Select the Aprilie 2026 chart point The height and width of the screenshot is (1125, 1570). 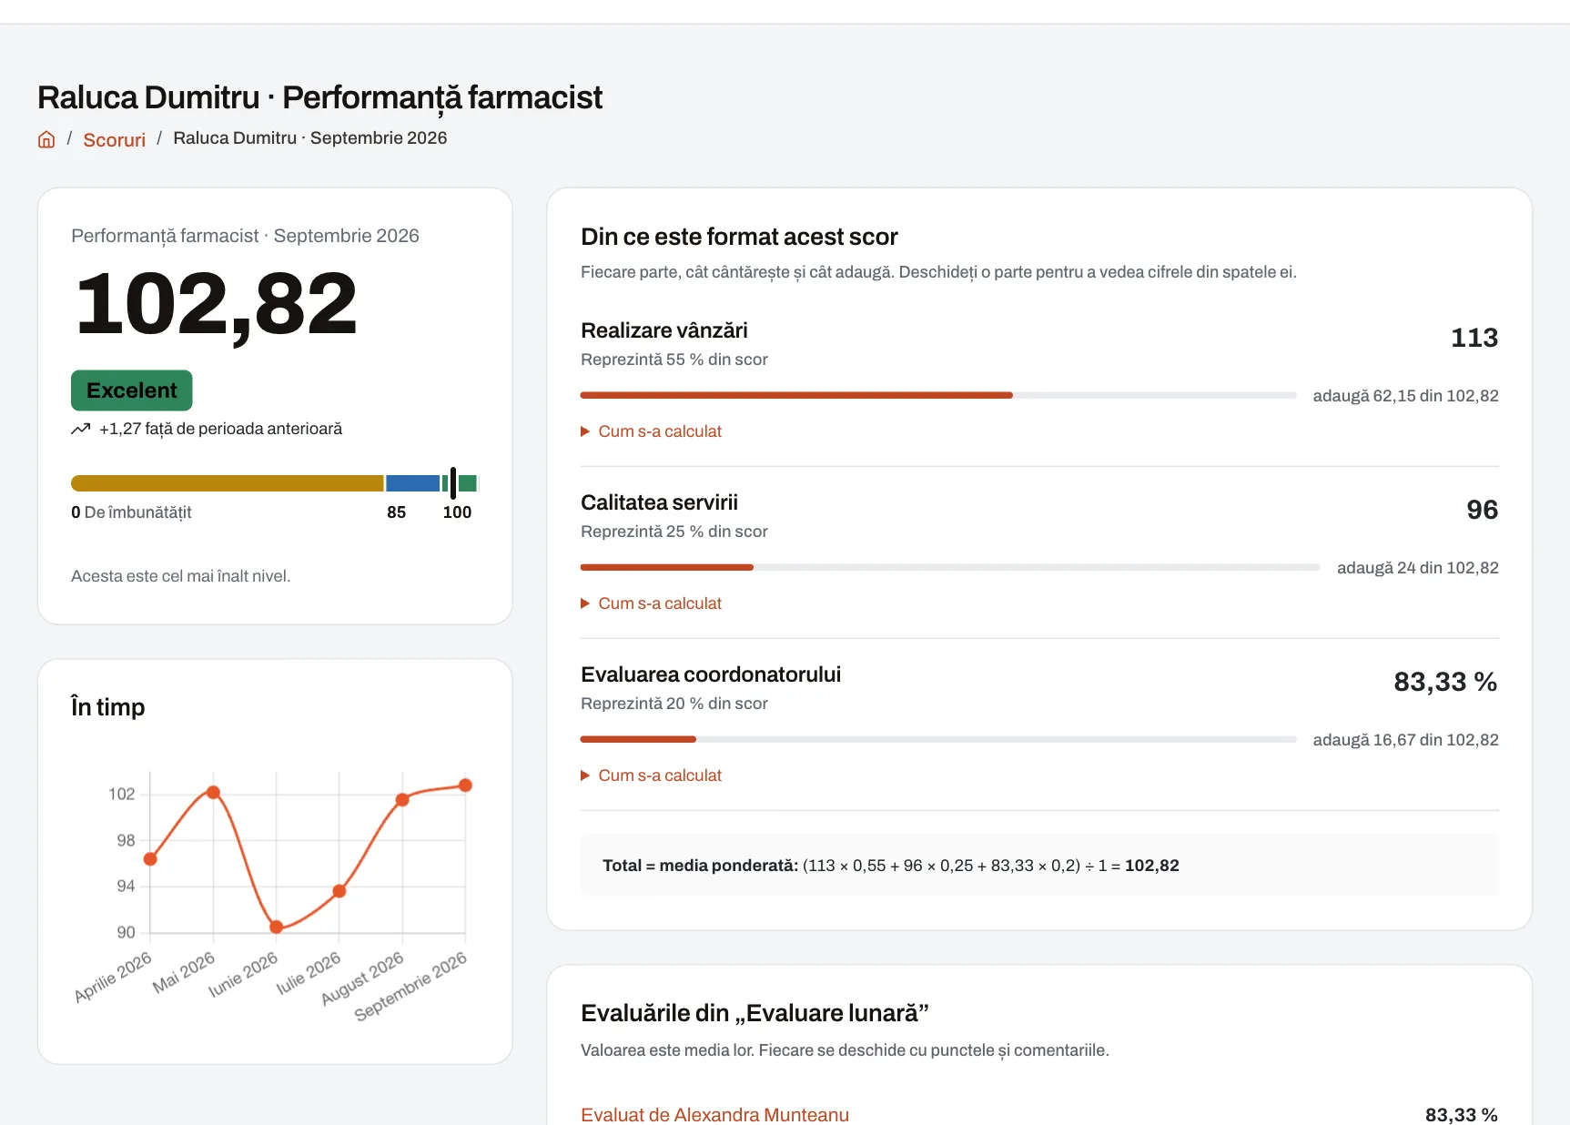click(x=150, y=858)
